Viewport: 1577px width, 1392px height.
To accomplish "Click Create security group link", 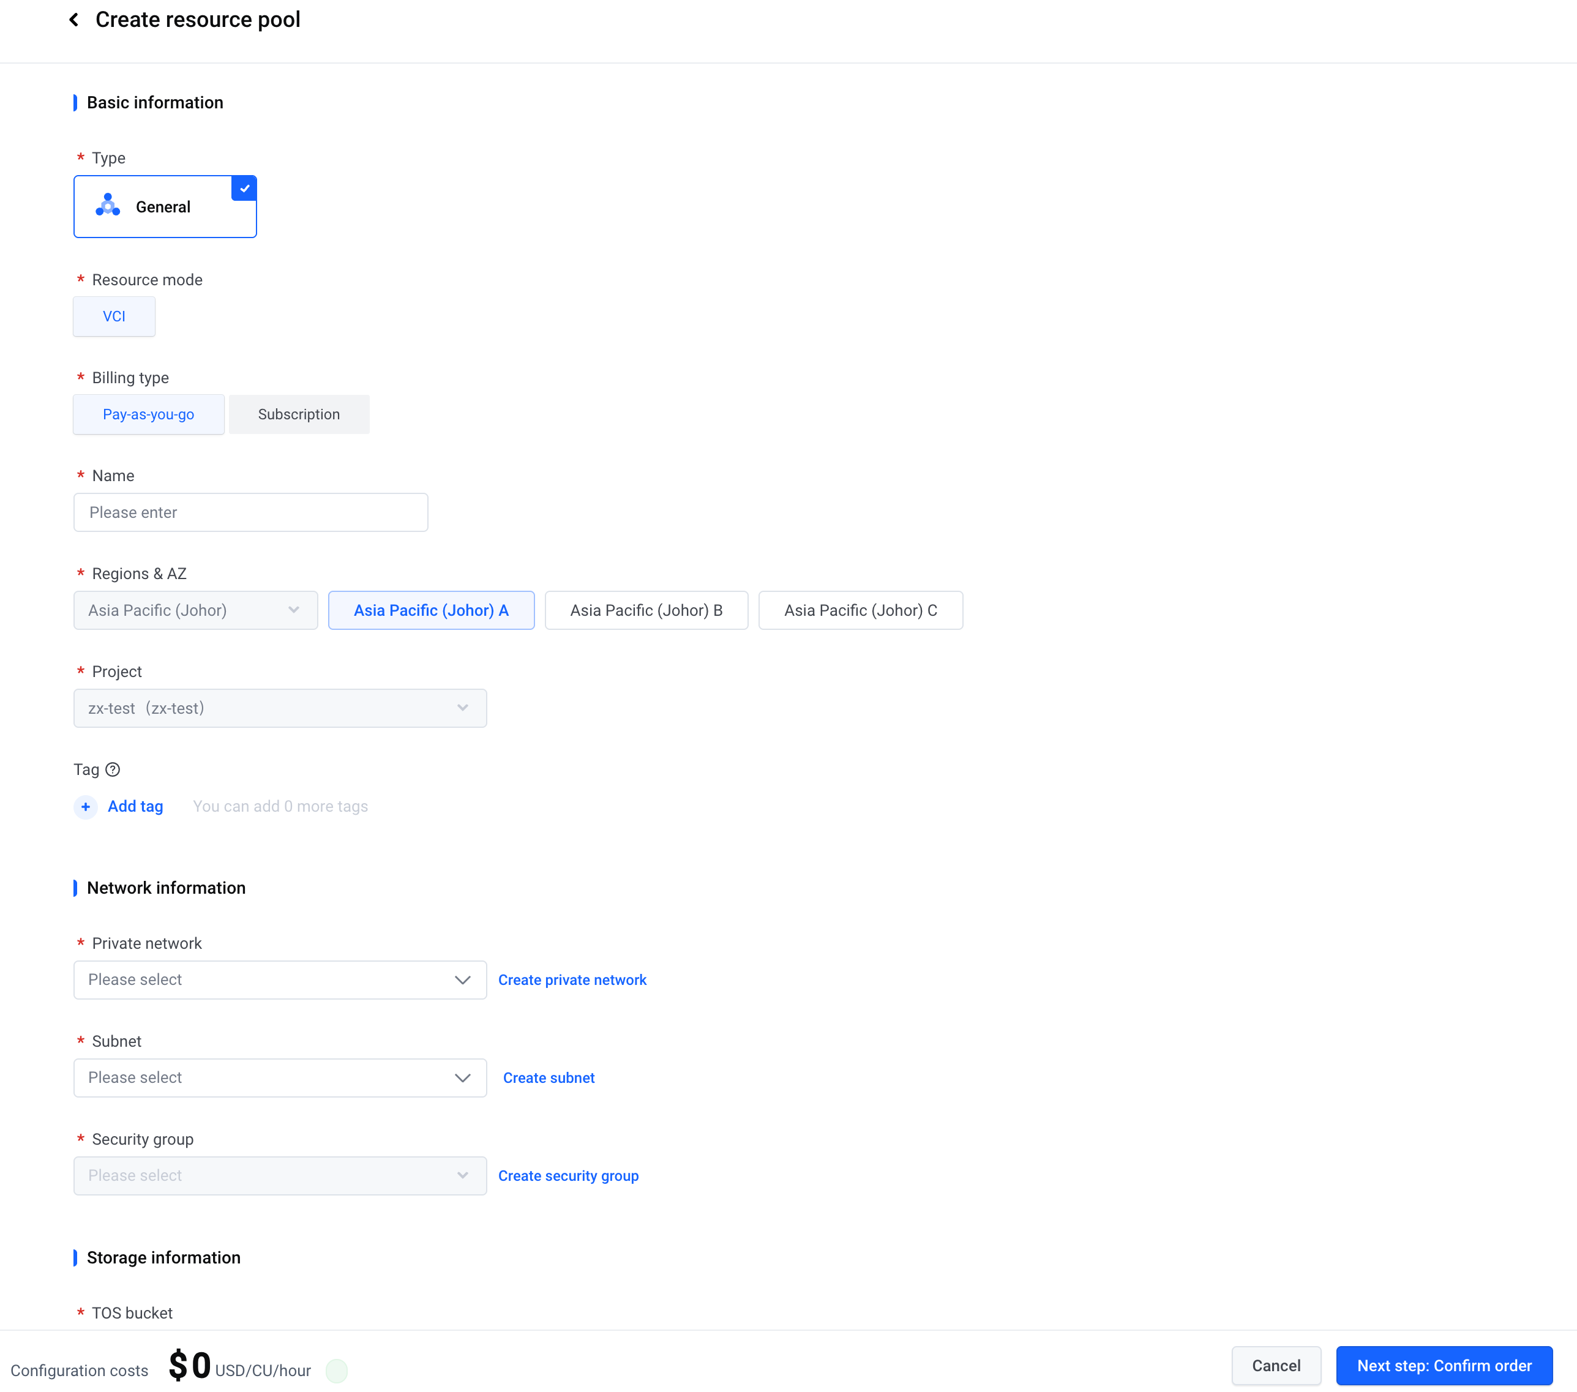I will point(568,1175).
